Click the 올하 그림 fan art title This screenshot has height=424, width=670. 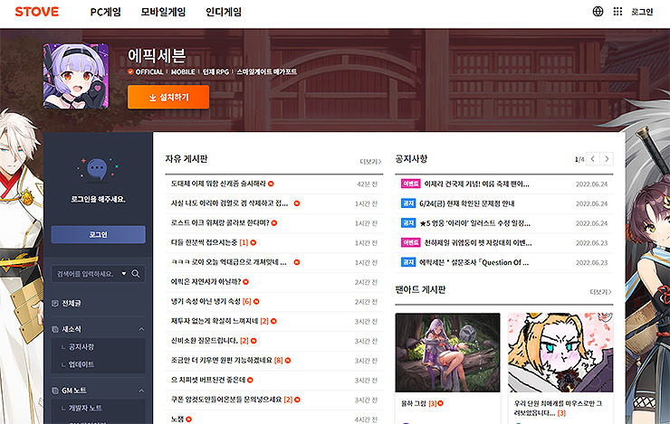[x=414, y=403]
